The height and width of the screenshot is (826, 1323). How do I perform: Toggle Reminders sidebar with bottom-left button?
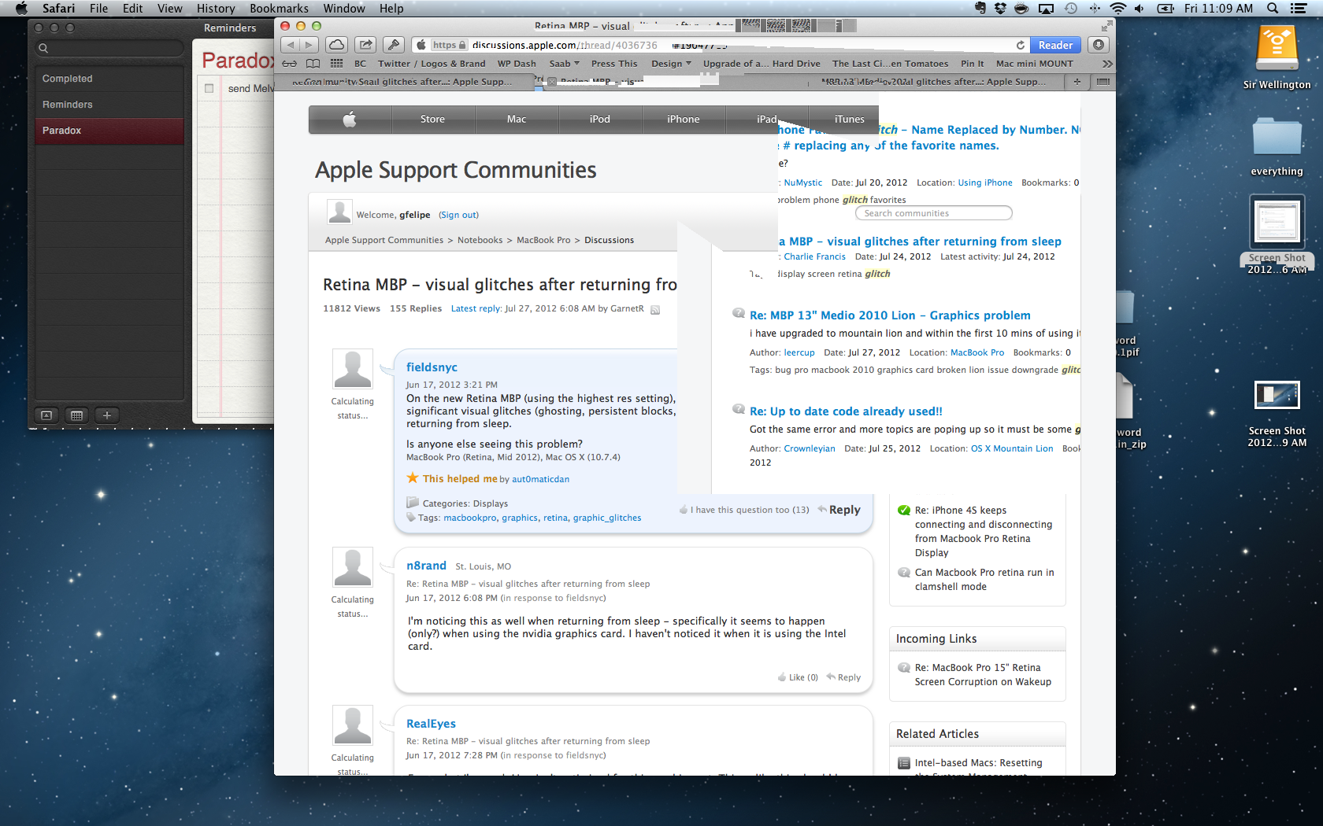(x=46, y=415)
